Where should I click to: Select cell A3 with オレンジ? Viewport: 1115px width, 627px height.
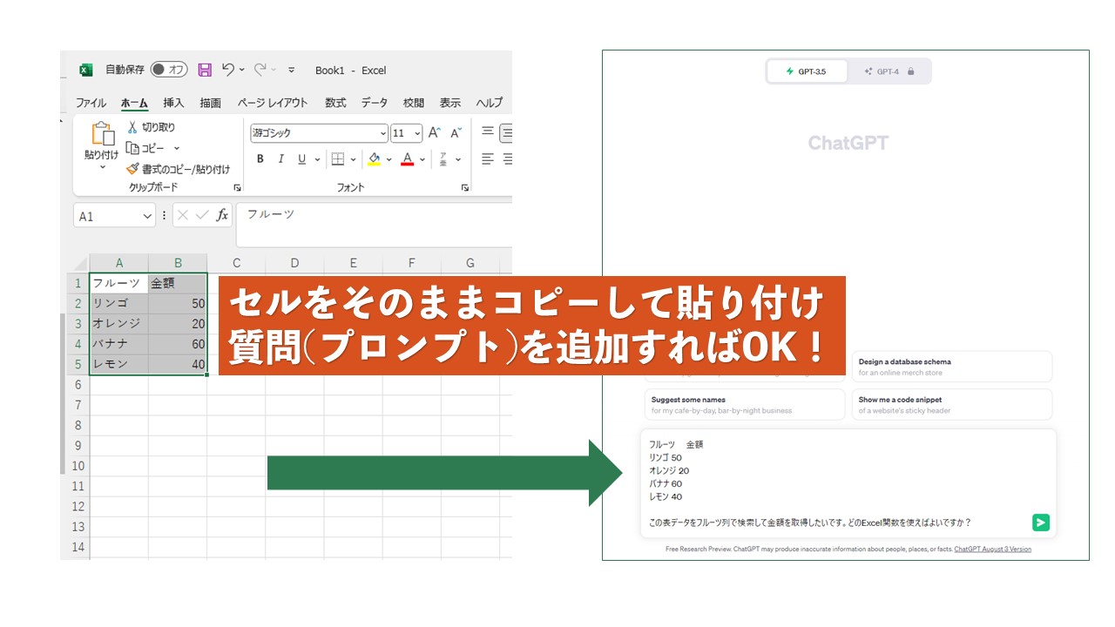pyautogui.click(x=118, y=324)
